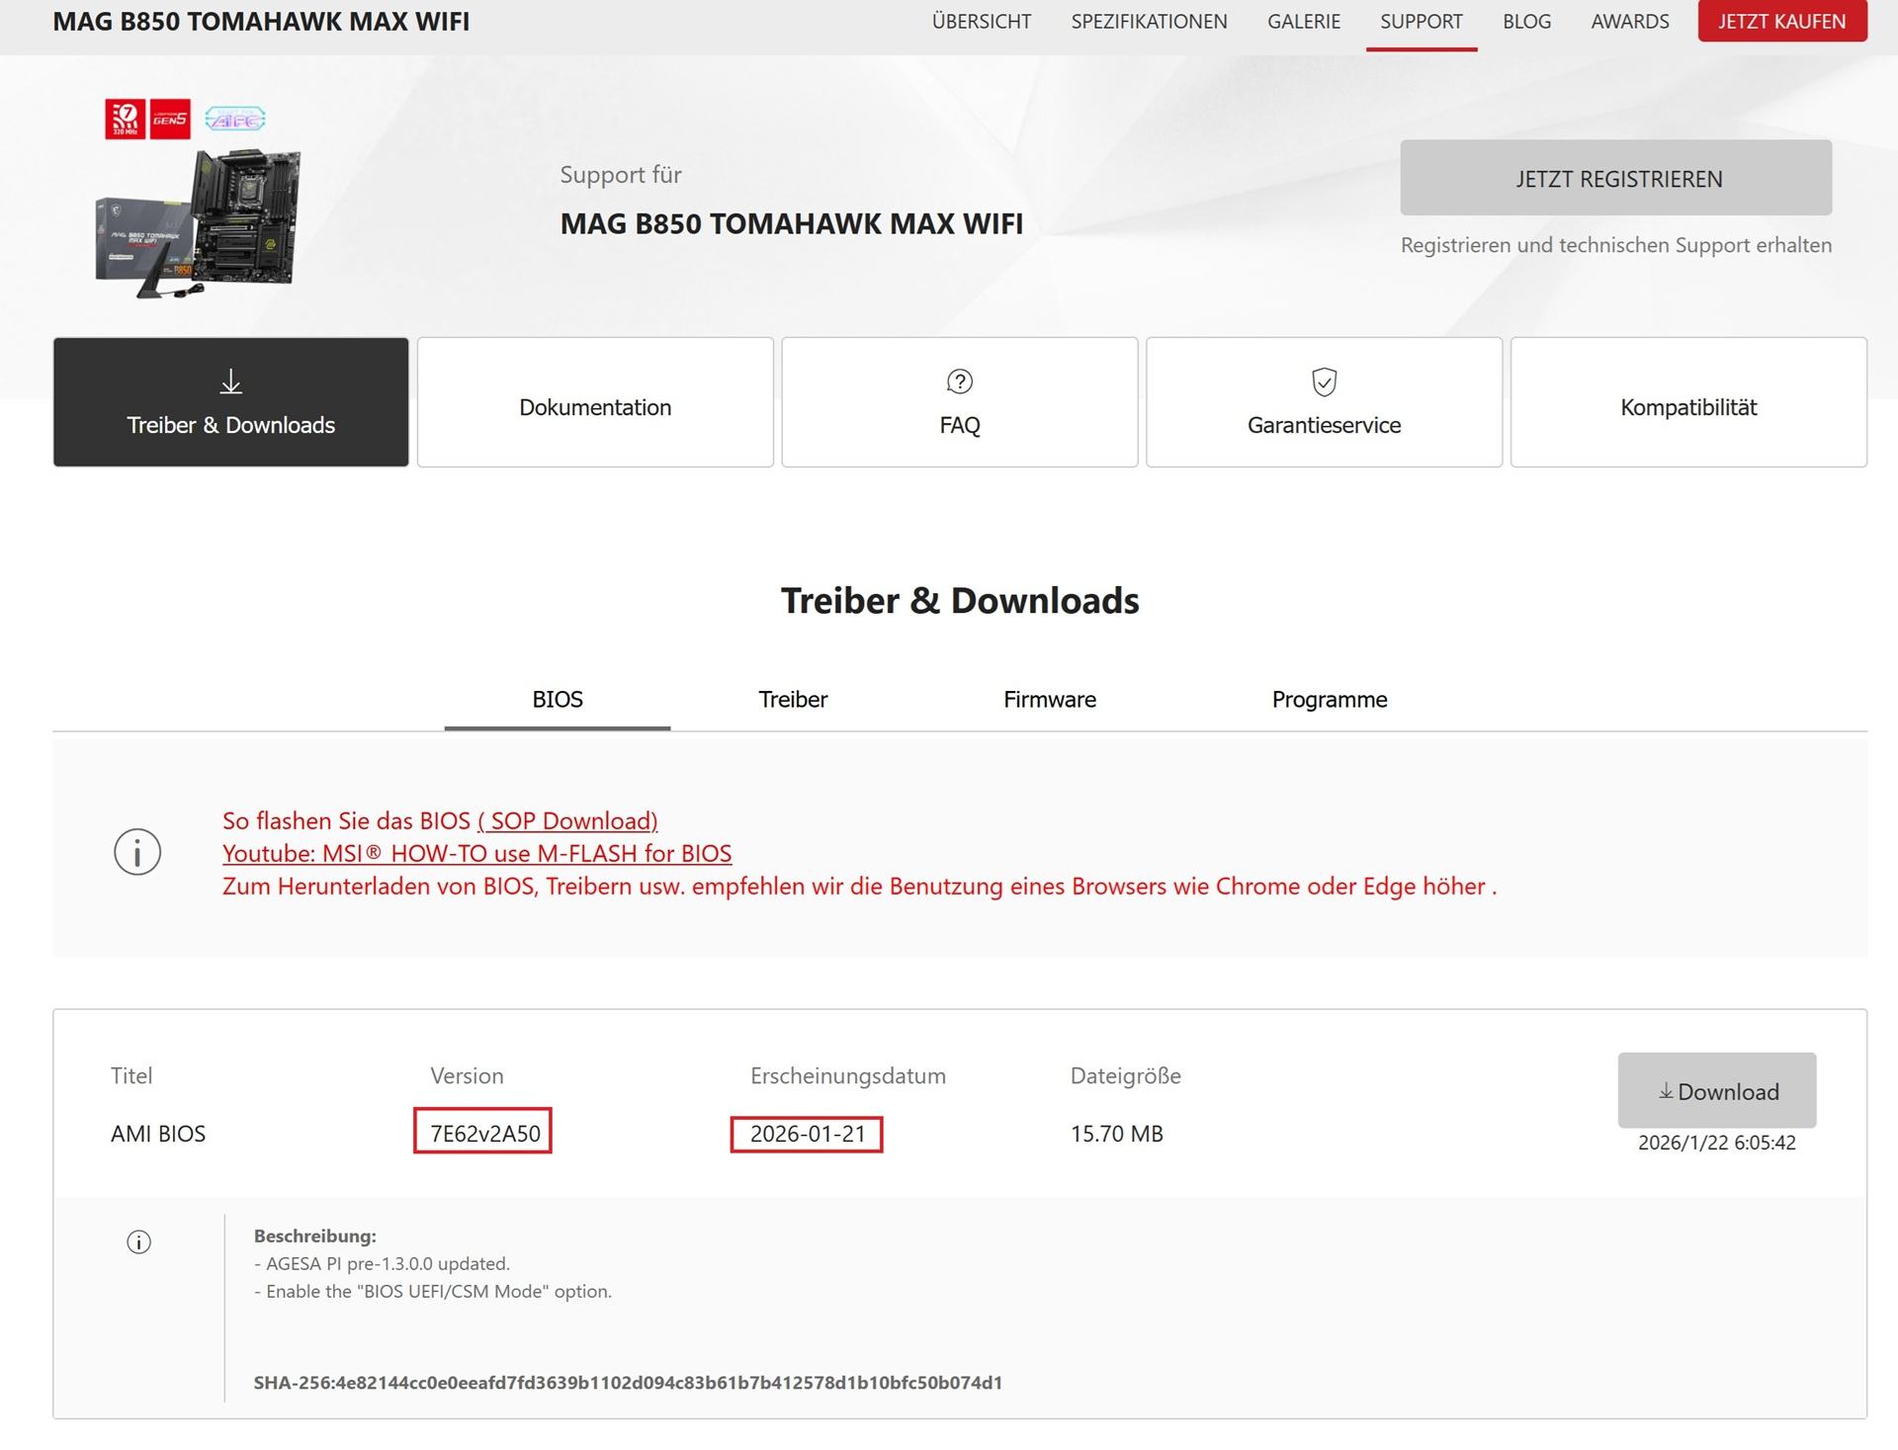This screenshot has width=1898, height=1450.
Task: Go to the GALERIE navigation item
Action: click(x=1303, y=22)
